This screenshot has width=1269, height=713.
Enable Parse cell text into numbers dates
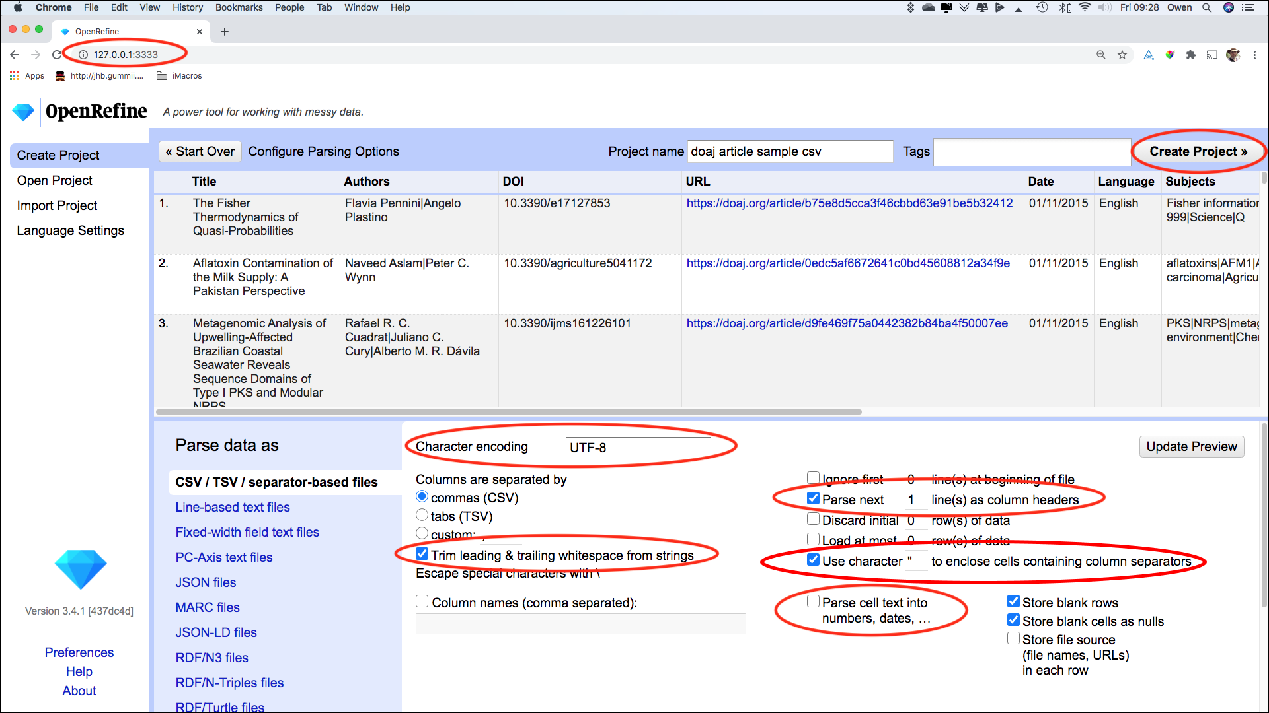[x=813, y=601]
